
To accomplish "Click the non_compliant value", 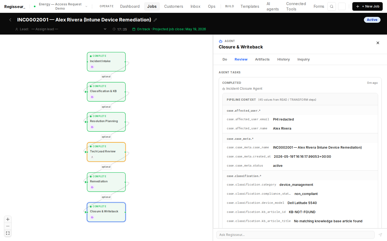I will [306, 194].
